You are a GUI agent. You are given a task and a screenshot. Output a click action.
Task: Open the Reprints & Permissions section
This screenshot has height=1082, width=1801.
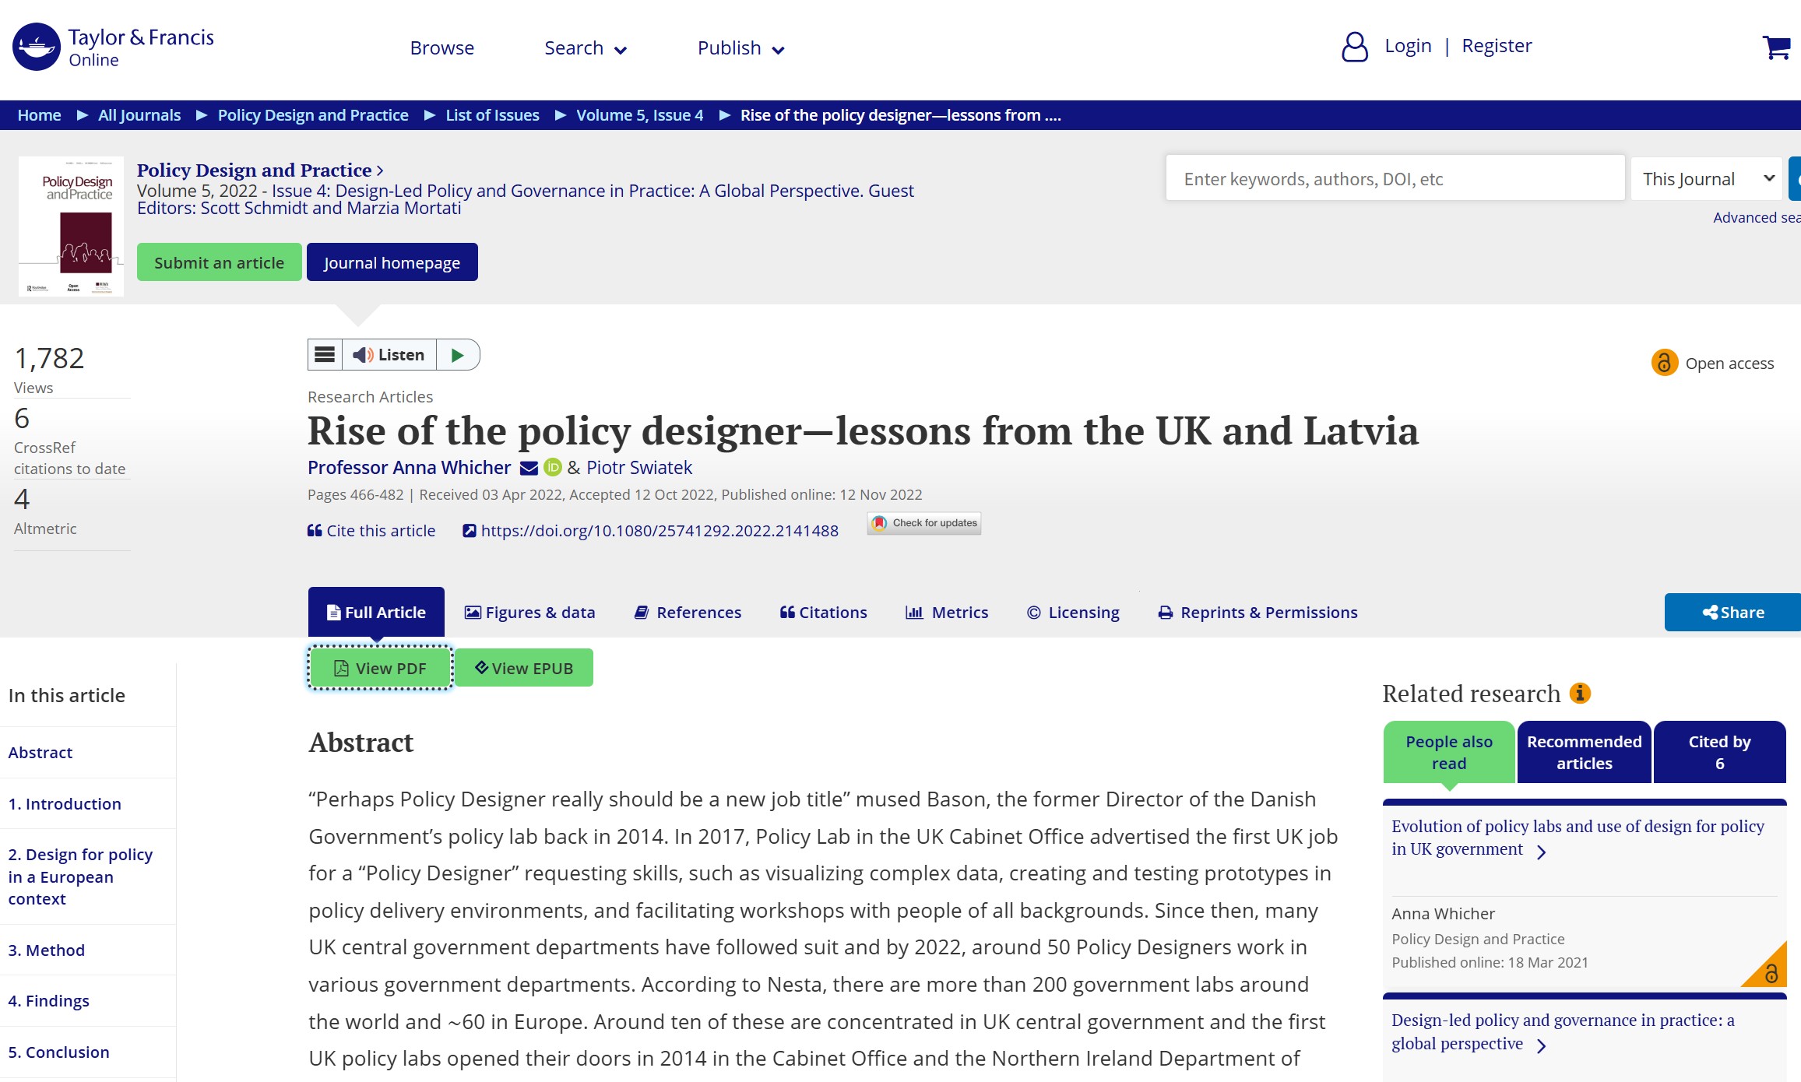(x=1257, y=612)
